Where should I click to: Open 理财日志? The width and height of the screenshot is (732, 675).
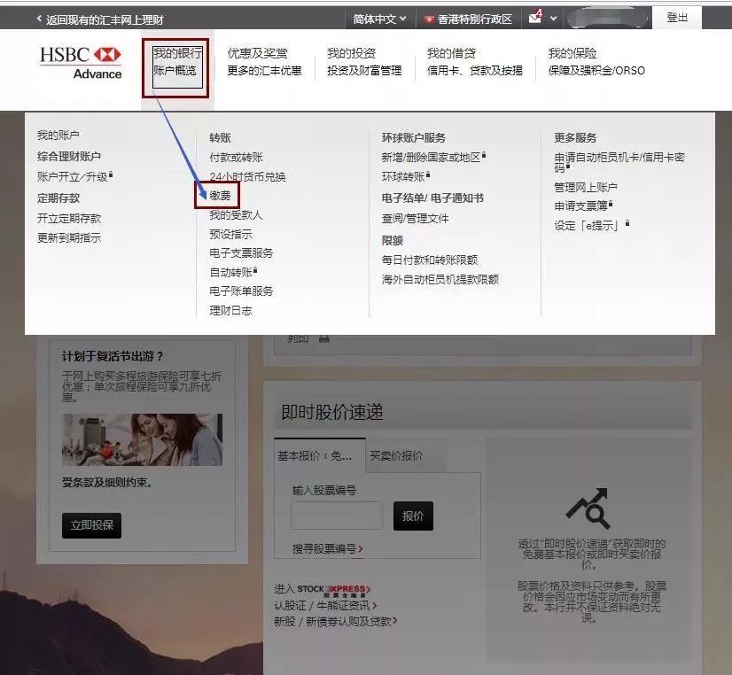click(x=230, y=311)
